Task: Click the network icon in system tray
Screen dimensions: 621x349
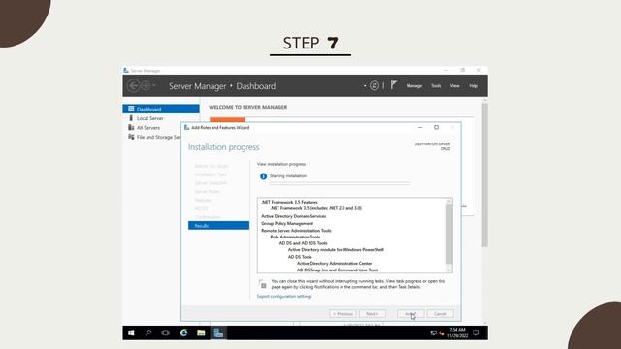Action: [434, 333]
